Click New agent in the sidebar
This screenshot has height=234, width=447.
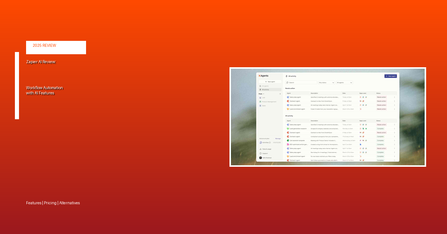[270, 81]
